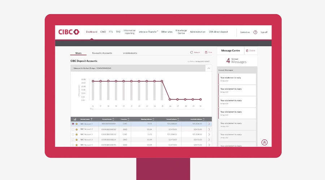
Task: Expand ABC Account 3 row chevron
Action: point(209,135)
